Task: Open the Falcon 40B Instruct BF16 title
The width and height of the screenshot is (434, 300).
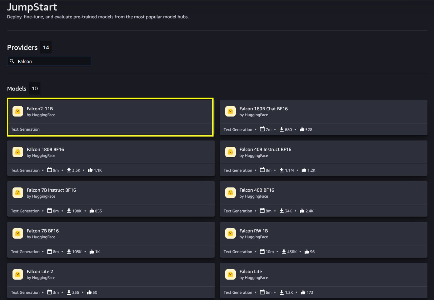Action: (265, 149)
